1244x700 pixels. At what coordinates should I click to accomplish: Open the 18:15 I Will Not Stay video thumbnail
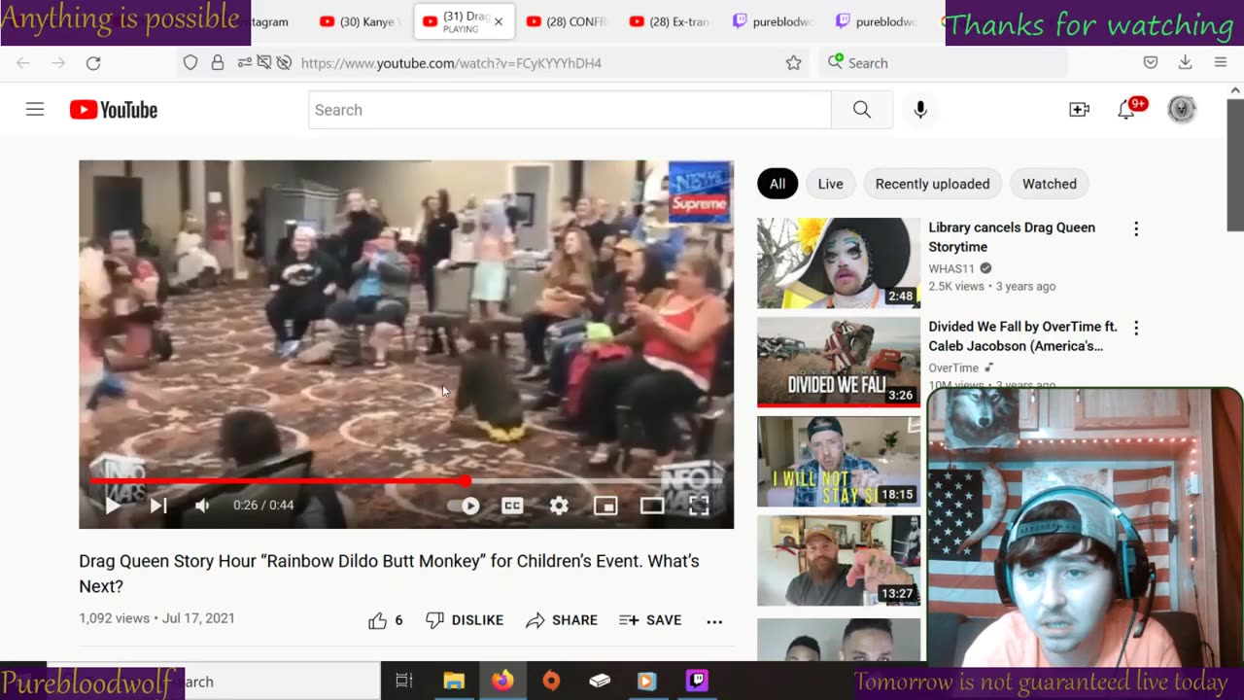839,461
